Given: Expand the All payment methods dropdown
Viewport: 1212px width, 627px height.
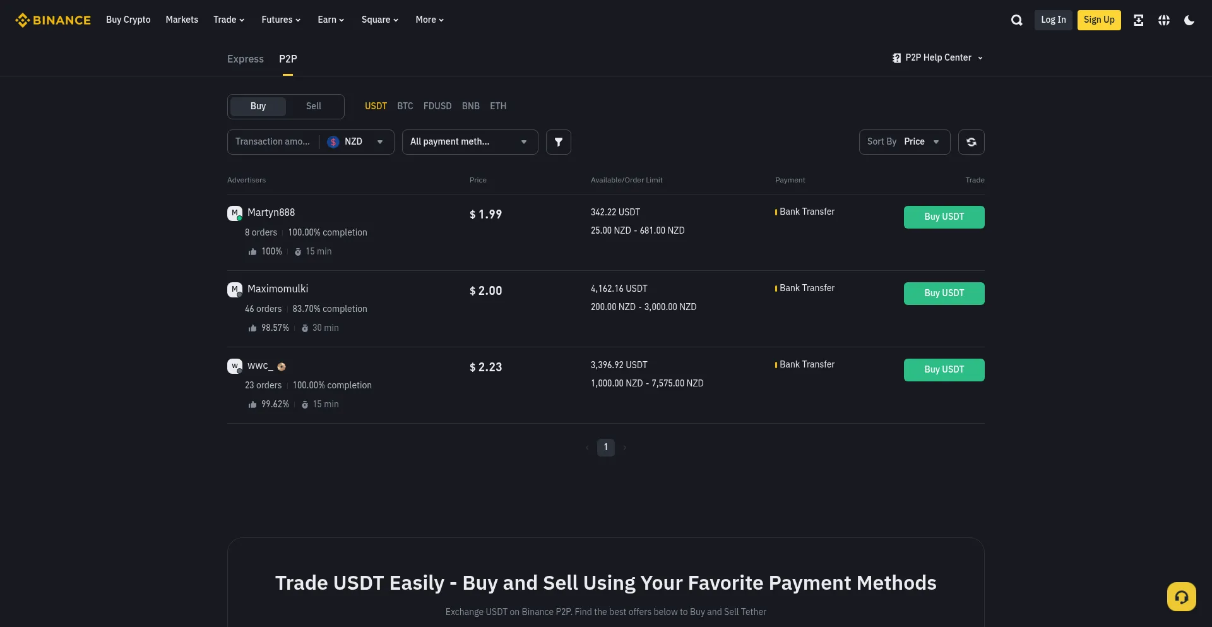Looking at the screenshot, I should point(469,142).
